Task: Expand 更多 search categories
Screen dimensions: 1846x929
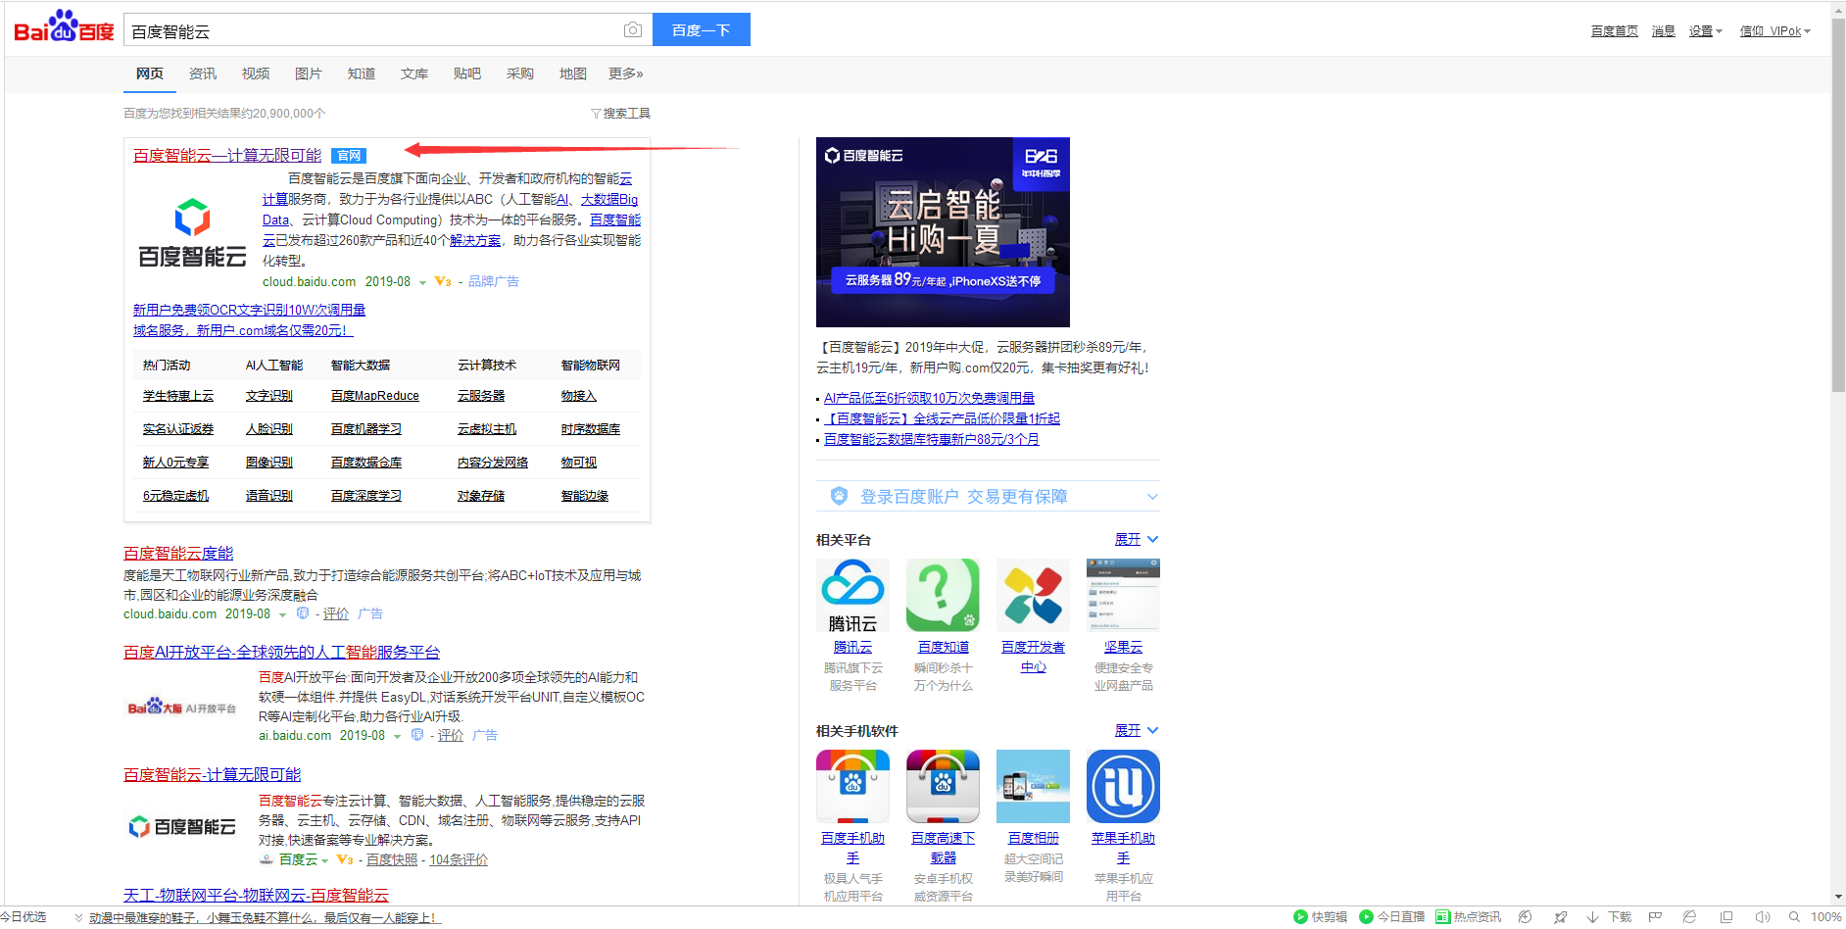Action: coord(625,73)
